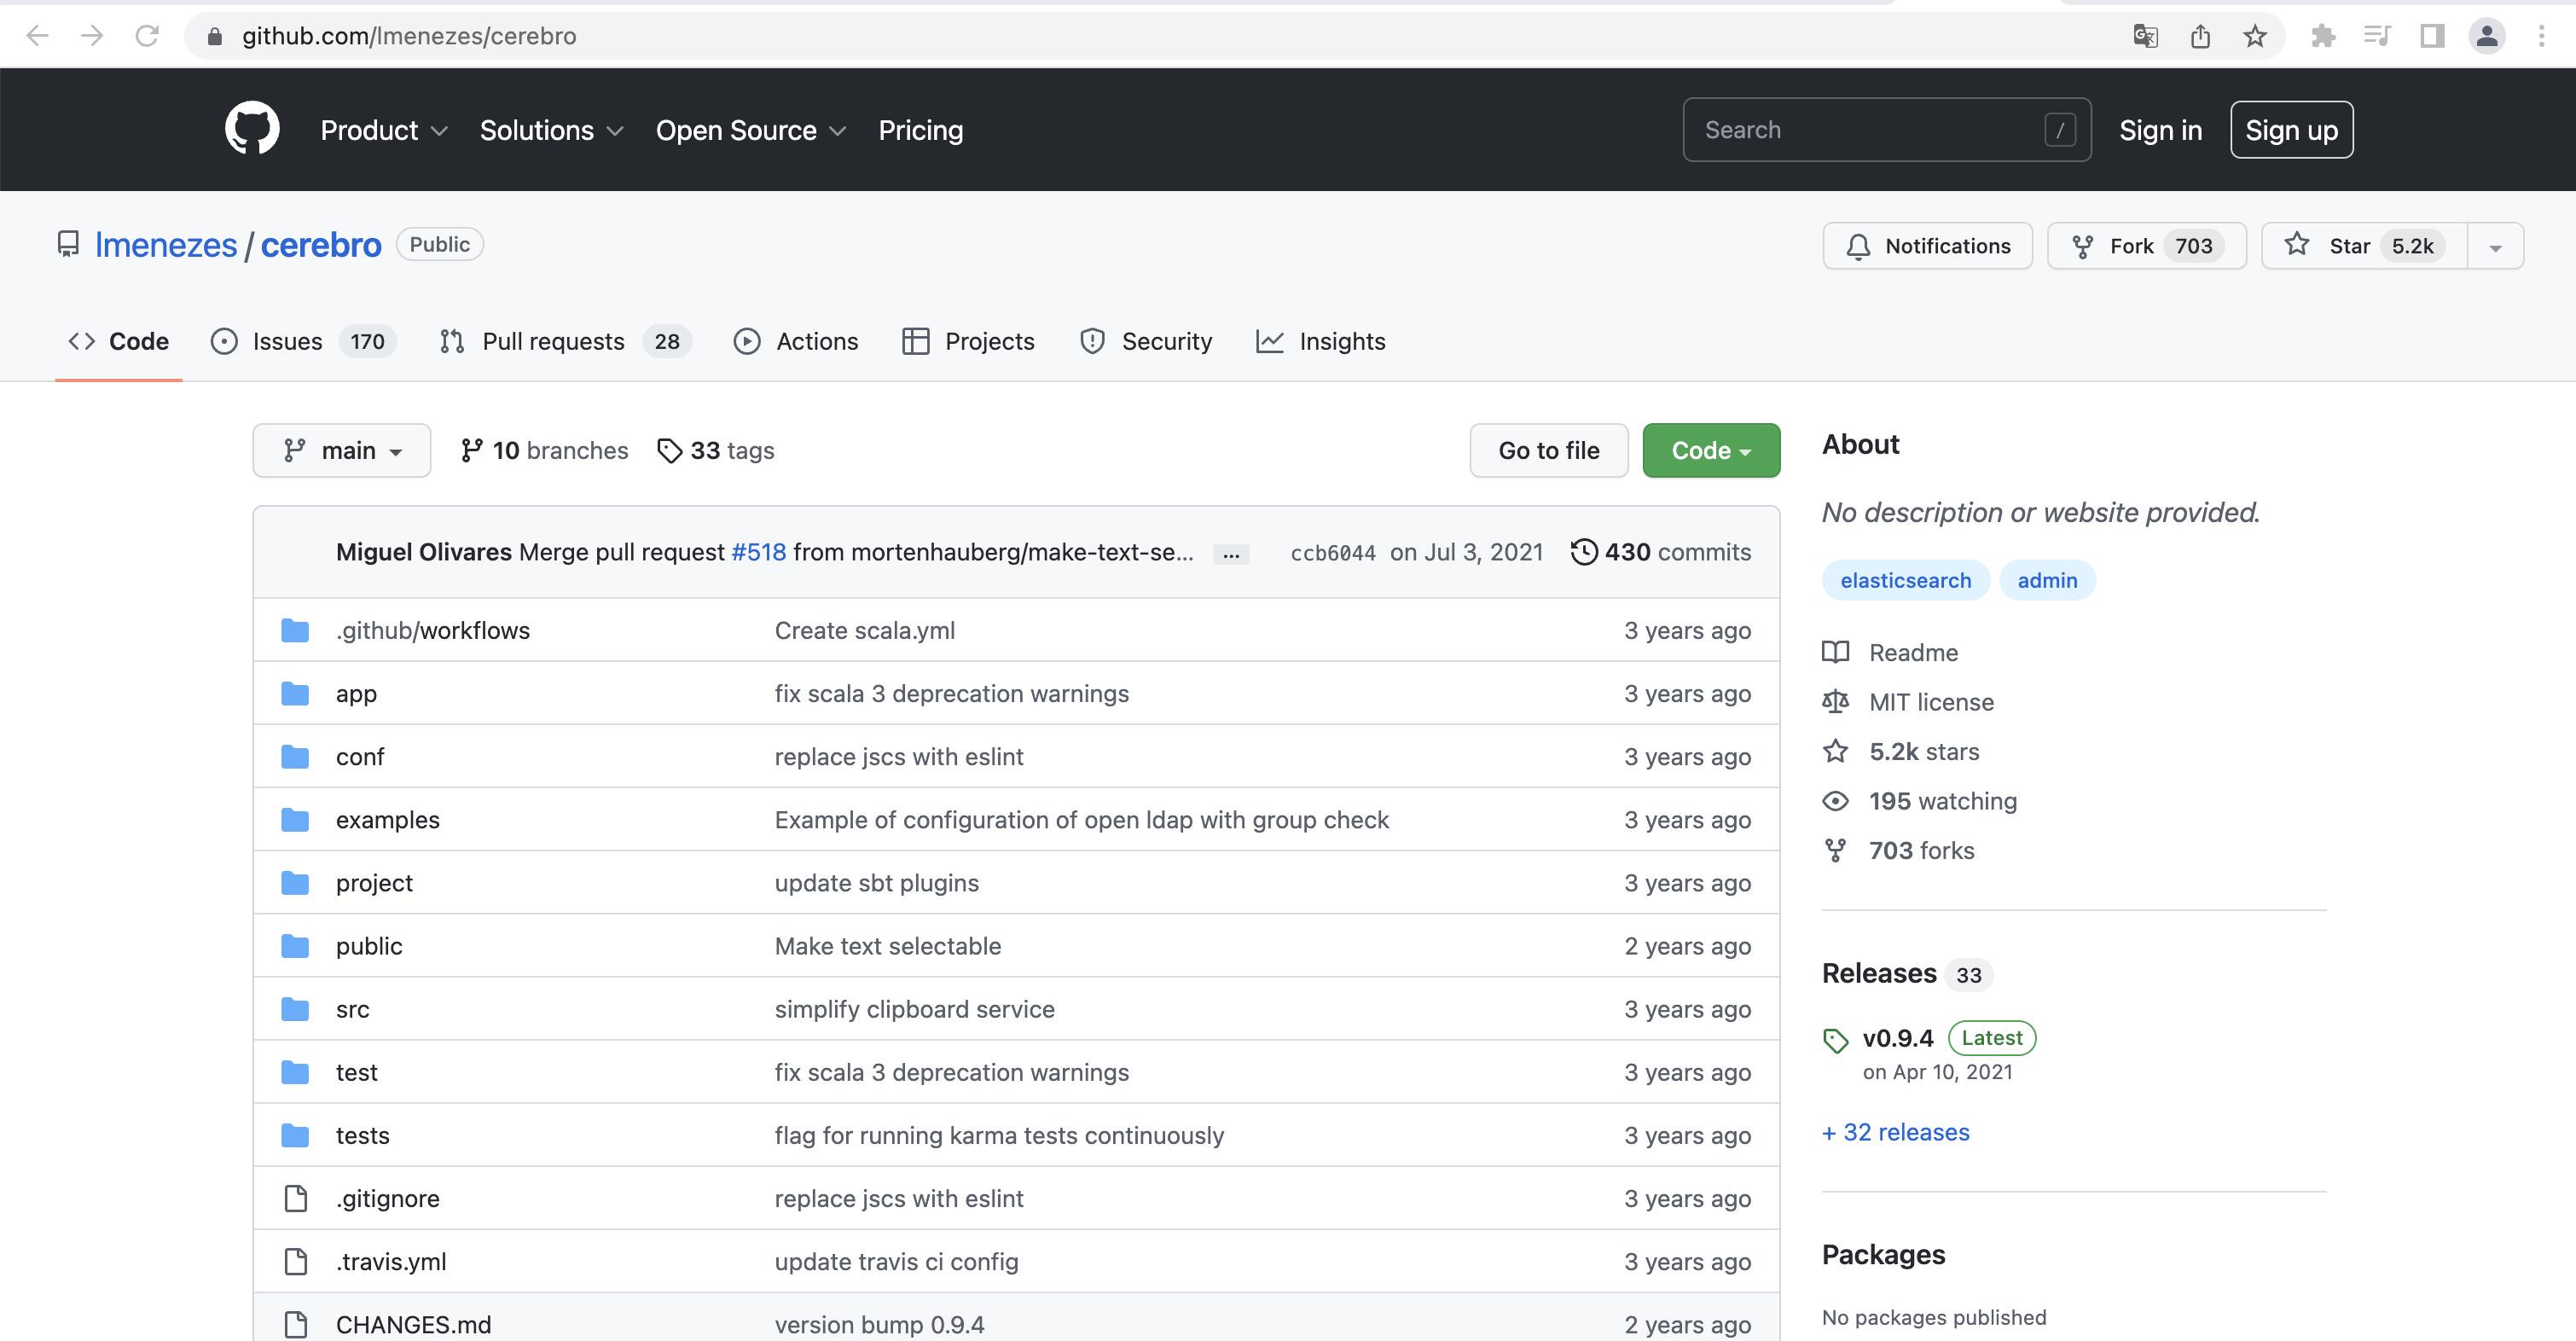The height and width of the screenshot is (1341, 2576).
Task: Click the translate page icon
Action: click(2145, 36)
